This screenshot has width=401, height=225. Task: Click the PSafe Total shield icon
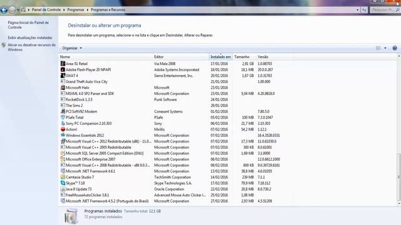click(x=63, y=117)
